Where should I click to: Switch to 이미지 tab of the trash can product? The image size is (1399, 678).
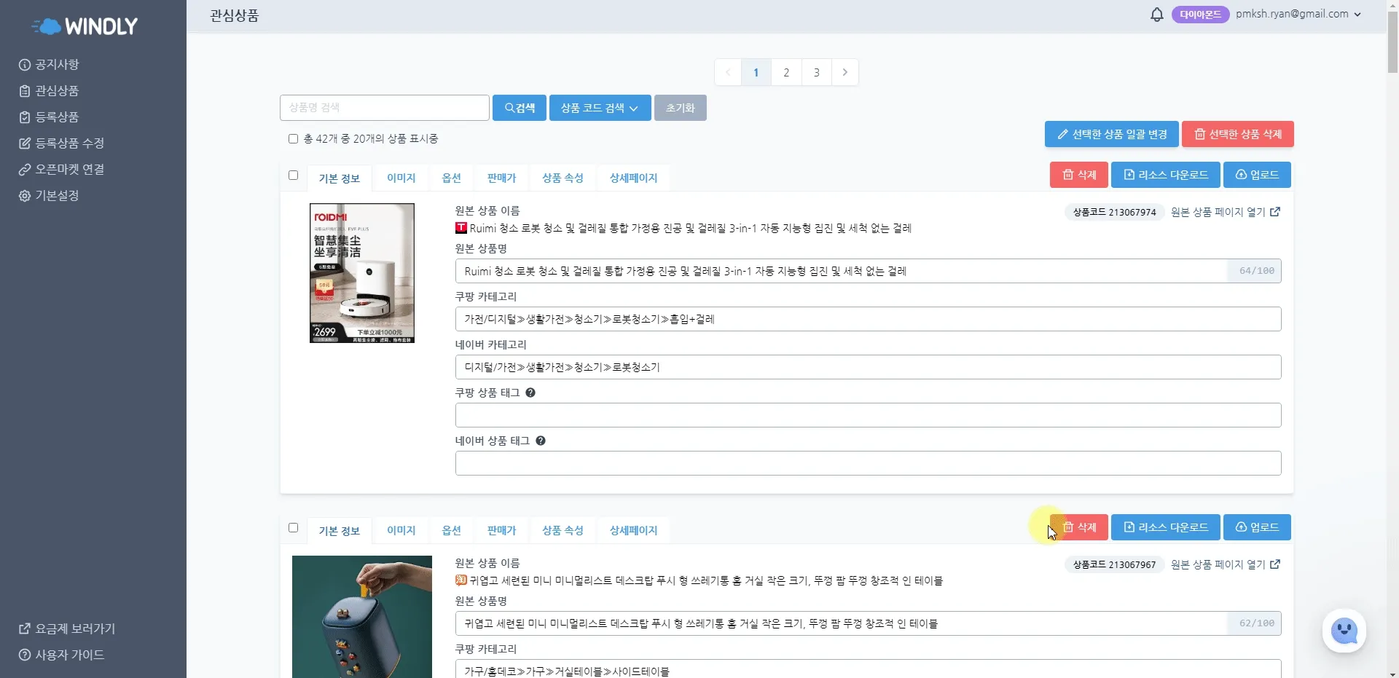coord(401,530)
